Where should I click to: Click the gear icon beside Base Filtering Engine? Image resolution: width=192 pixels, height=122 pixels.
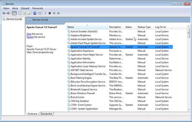click(x=69, y=78)
